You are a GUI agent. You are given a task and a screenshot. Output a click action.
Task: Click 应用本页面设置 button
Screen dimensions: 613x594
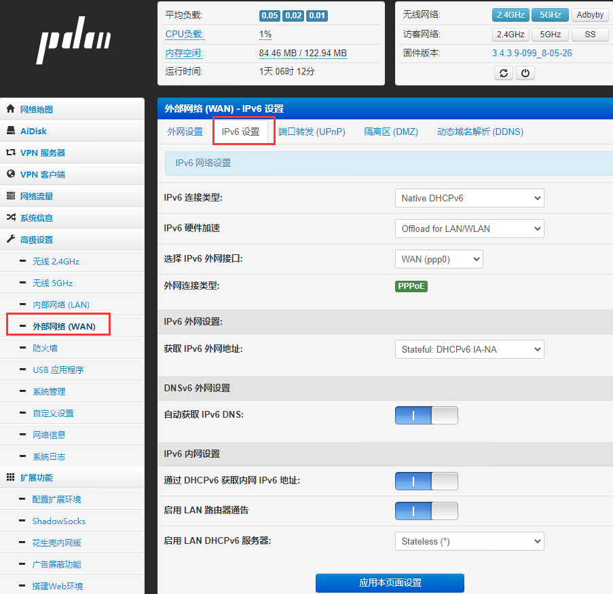tap(390, 582)
